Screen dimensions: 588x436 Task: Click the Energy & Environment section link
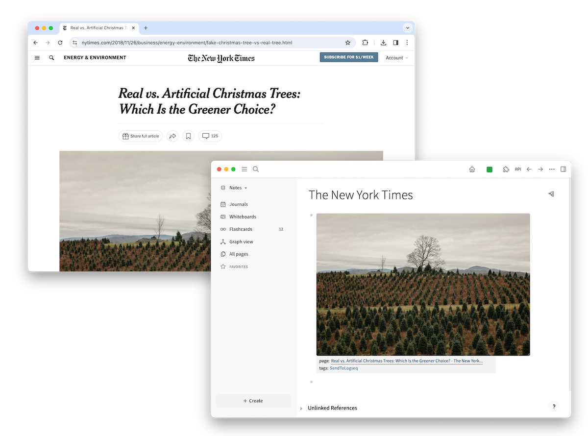[95, 58]
